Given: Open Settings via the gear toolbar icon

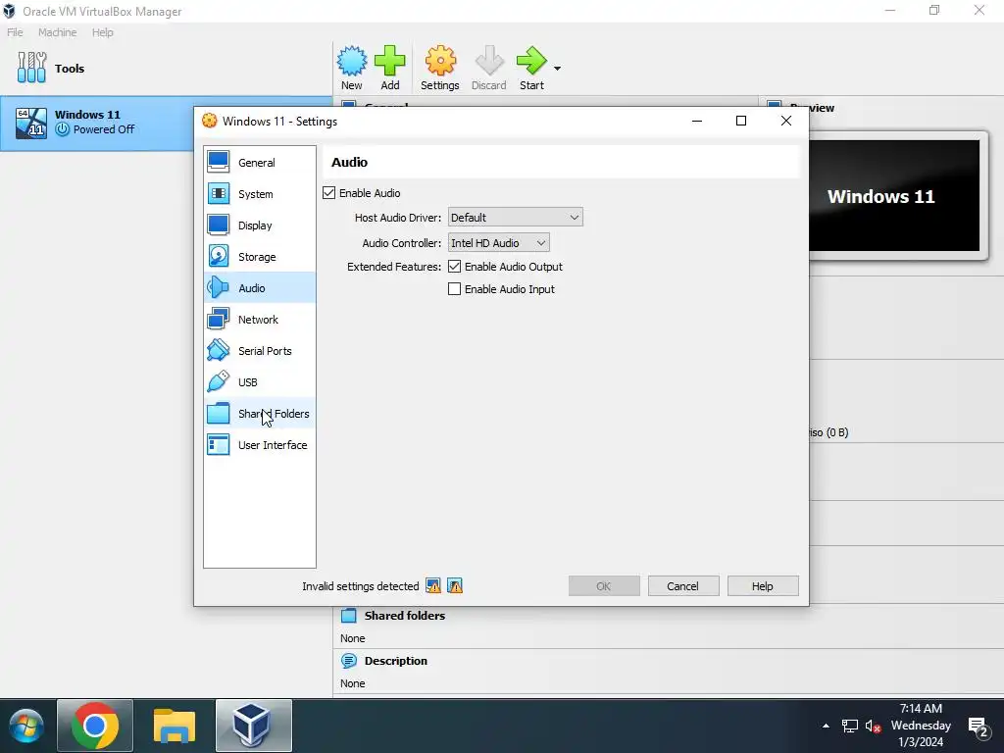Looking at the screenshot, I should point(440,62).
